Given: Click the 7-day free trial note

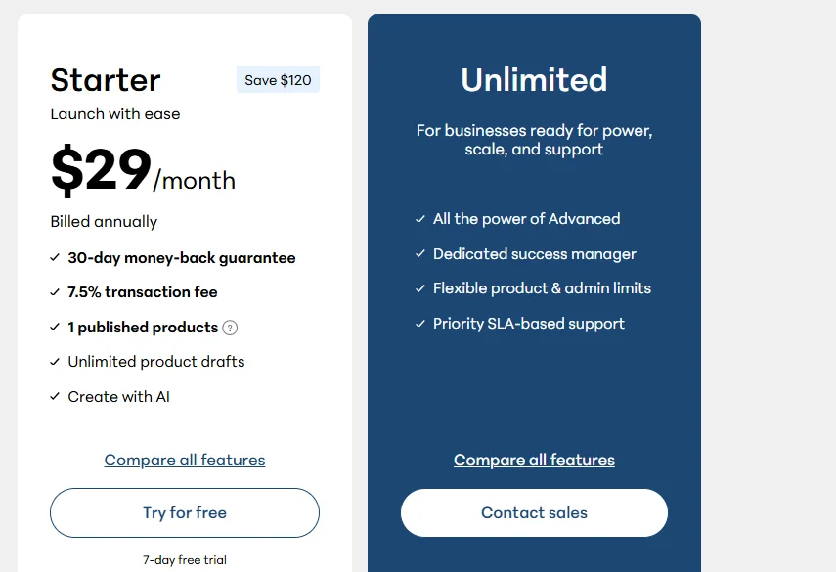Looking at the screenshot, I should [185, 560].
